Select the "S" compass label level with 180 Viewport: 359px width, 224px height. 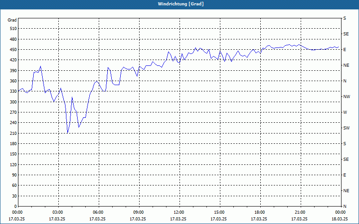coord(345,144)
